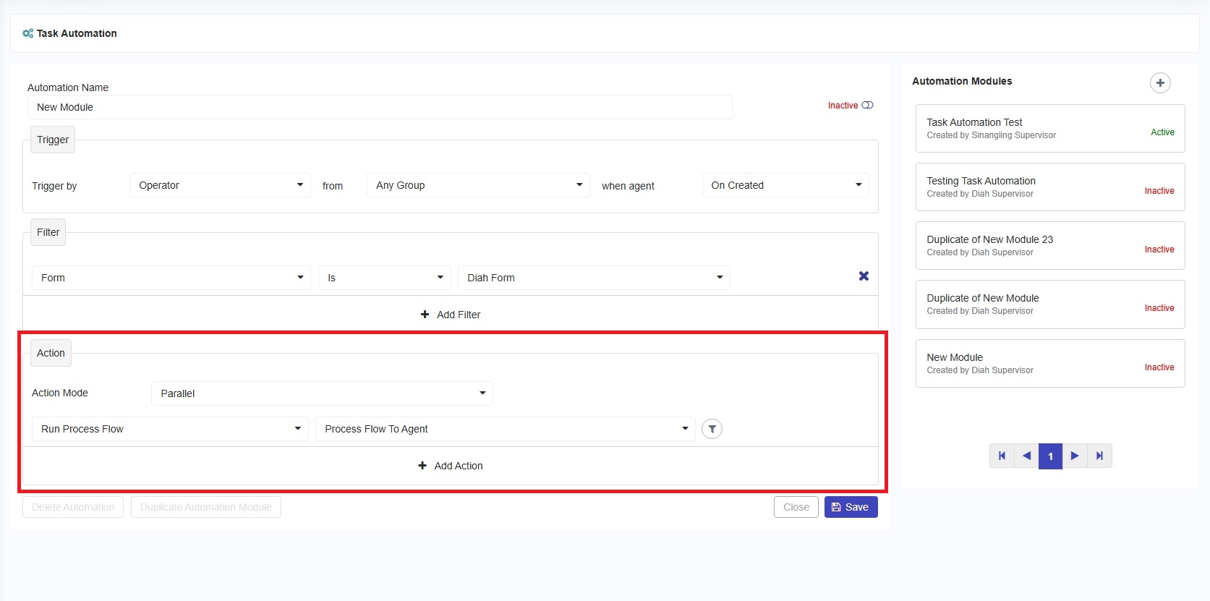Go to the previous modules page
The height and width of the screenshot is (601, 1210).
[1026, 456]
